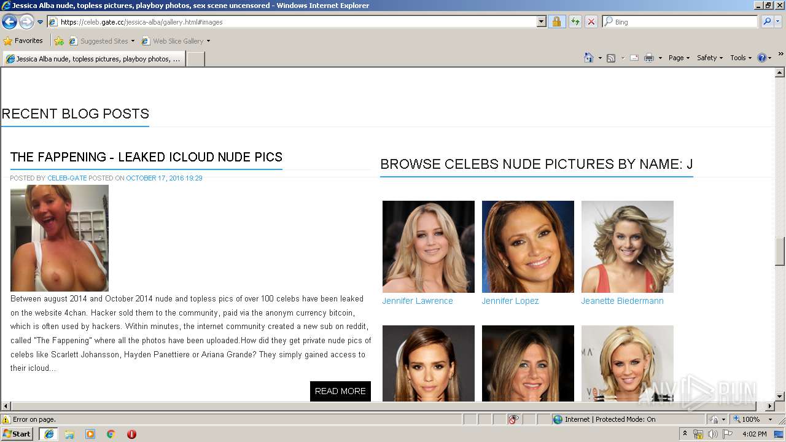This screenshot has width=786, height=442.
Task: Click the READ MORE button
Action: tap(340, 391)
